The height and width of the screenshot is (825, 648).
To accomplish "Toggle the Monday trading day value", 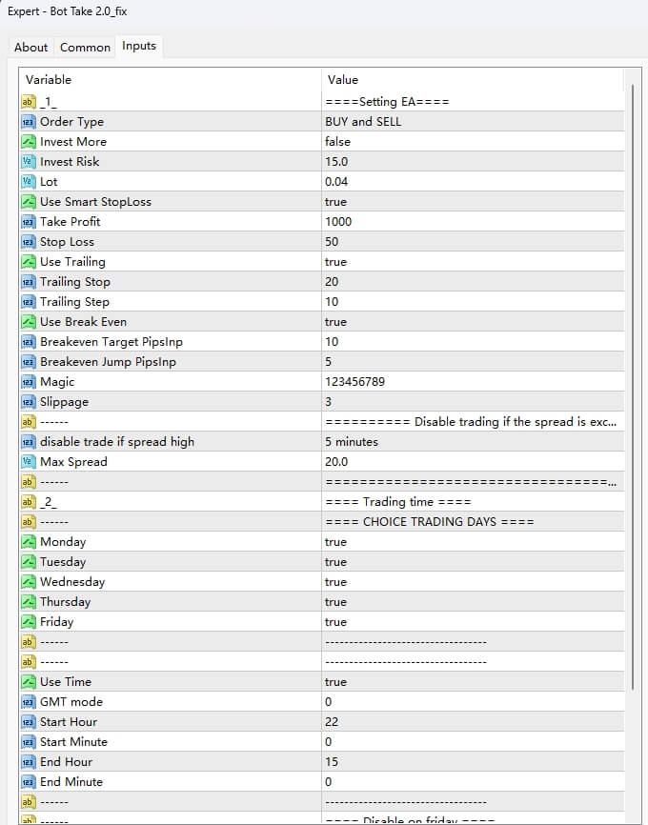I will (335, 542).
